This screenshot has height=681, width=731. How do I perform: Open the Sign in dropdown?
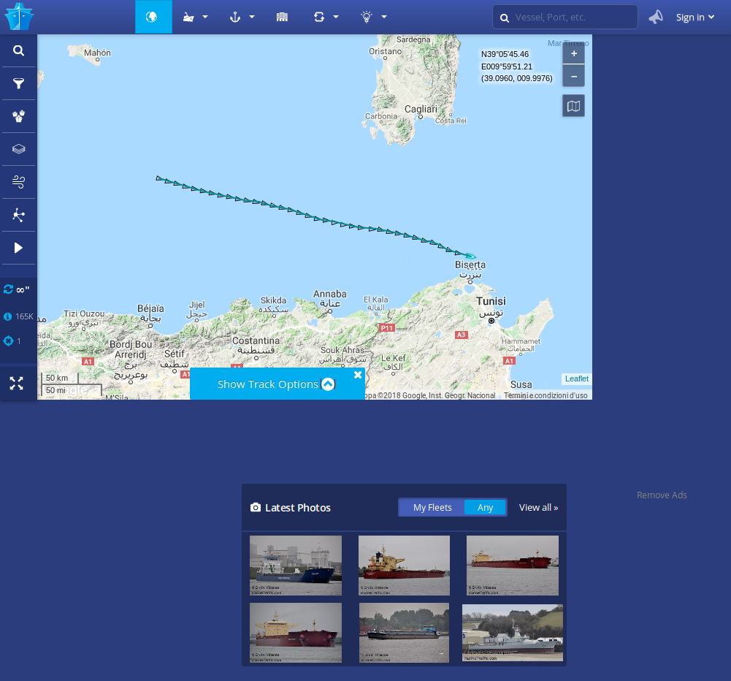(694, 17)
